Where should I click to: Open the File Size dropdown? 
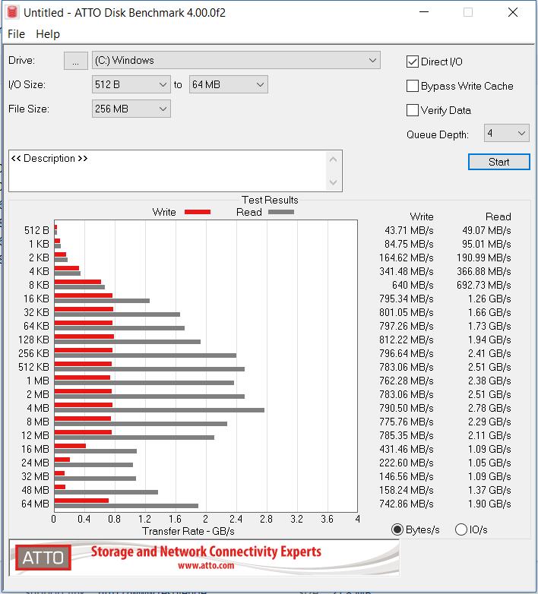[x=131, y=109]
